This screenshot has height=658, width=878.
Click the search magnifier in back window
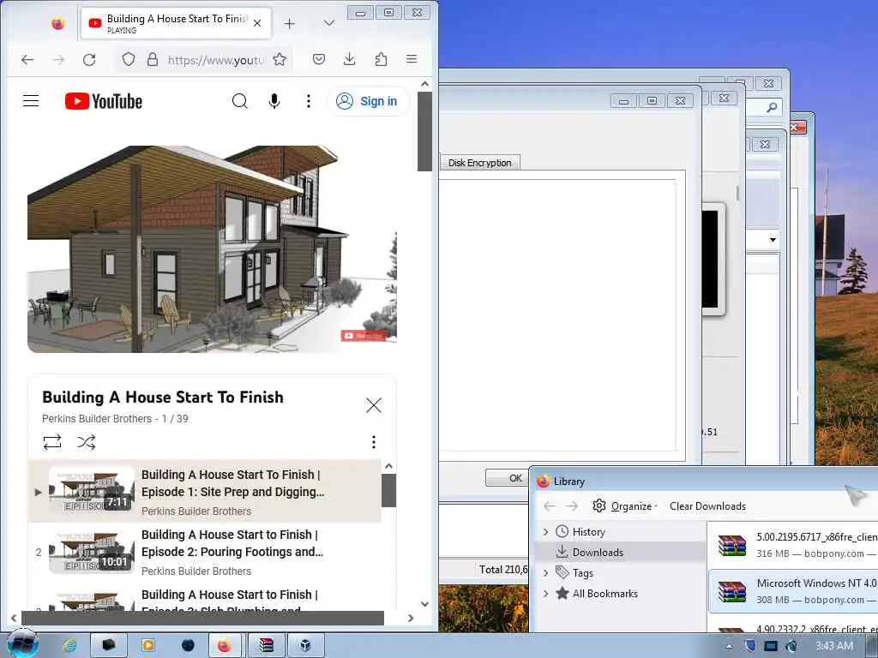[x=772, y=107]
